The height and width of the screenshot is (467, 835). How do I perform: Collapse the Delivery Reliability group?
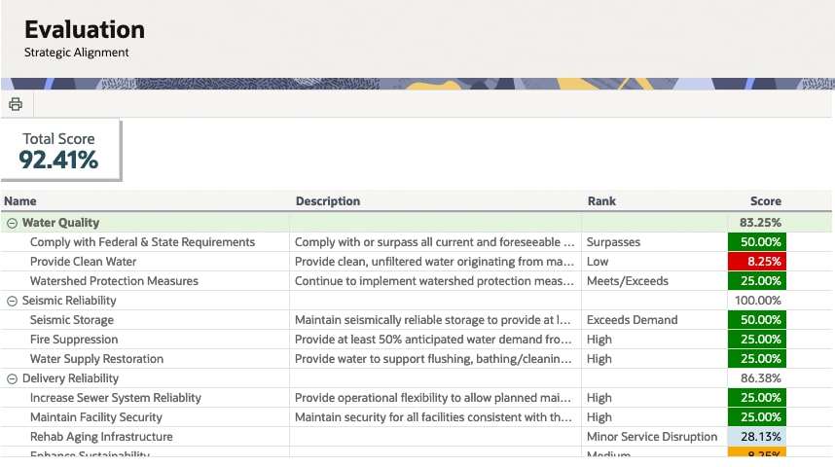(12, 378)
